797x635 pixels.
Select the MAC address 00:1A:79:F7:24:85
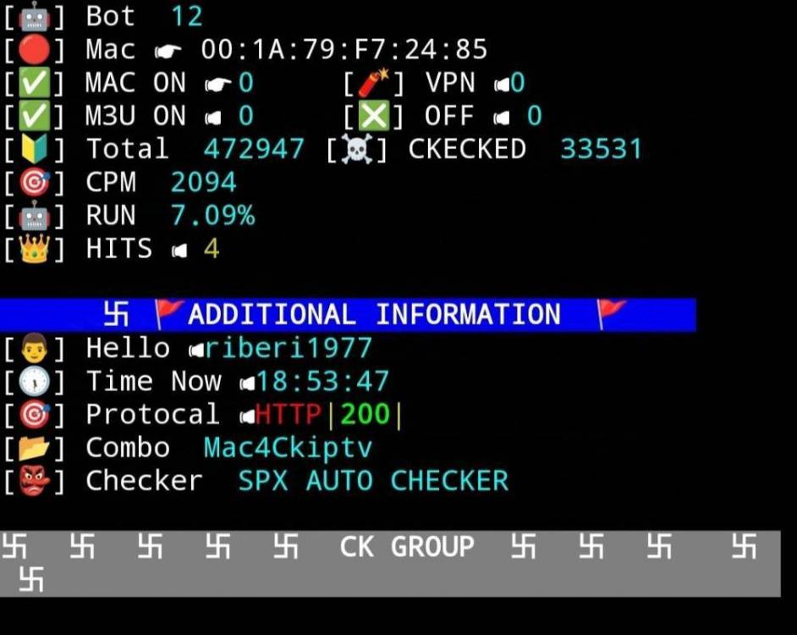click(x=344, y=49)
